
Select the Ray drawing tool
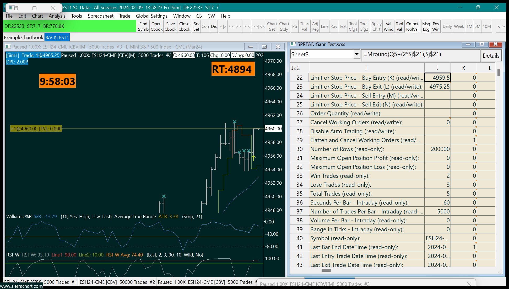(334, 26)
